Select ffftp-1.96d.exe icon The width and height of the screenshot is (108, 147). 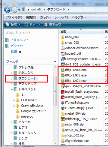coord(63,70)
